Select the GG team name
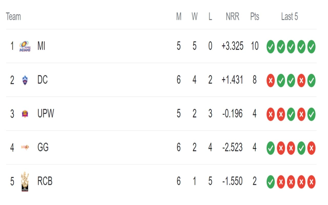 43,148
